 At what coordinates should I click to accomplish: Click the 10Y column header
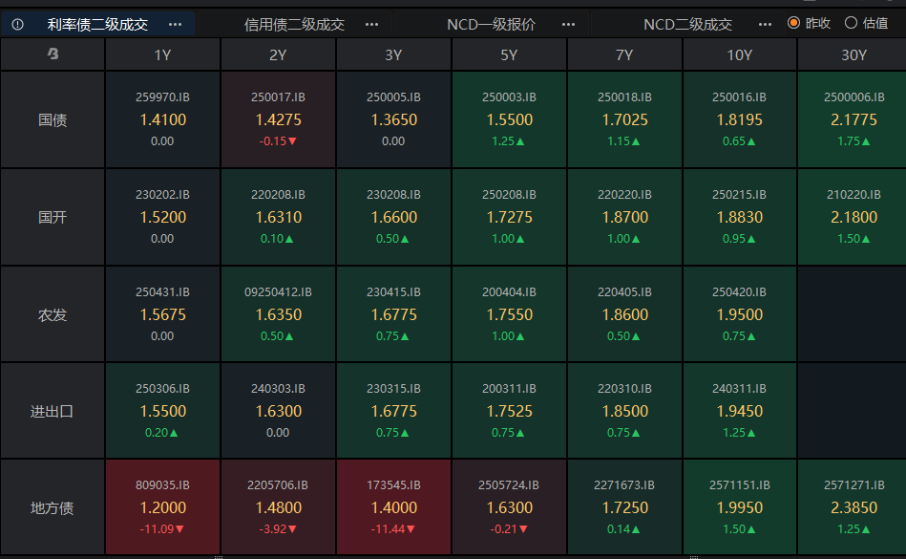[739, 54]
